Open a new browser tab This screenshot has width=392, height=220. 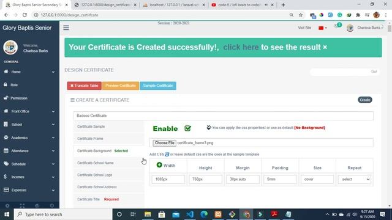(x=283, y=5)
